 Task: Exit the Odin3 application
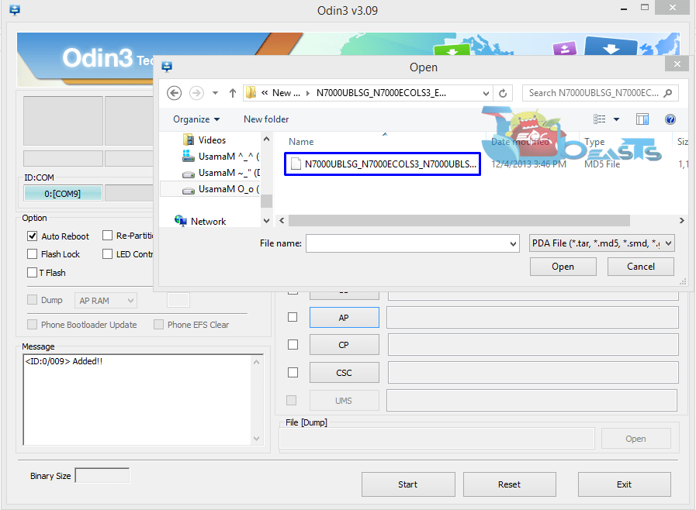click(624, 484)
